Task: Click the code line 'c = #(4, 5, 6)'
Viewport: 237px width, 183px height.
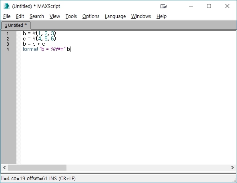Action: pos(39,38)
